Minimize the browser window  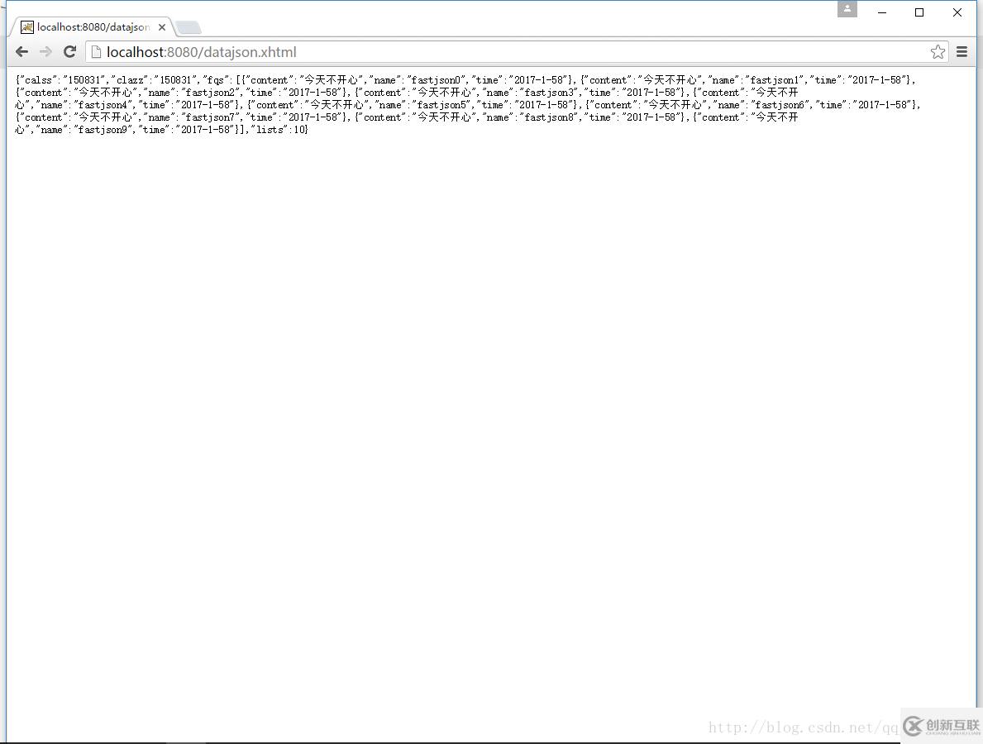point(882,12)
